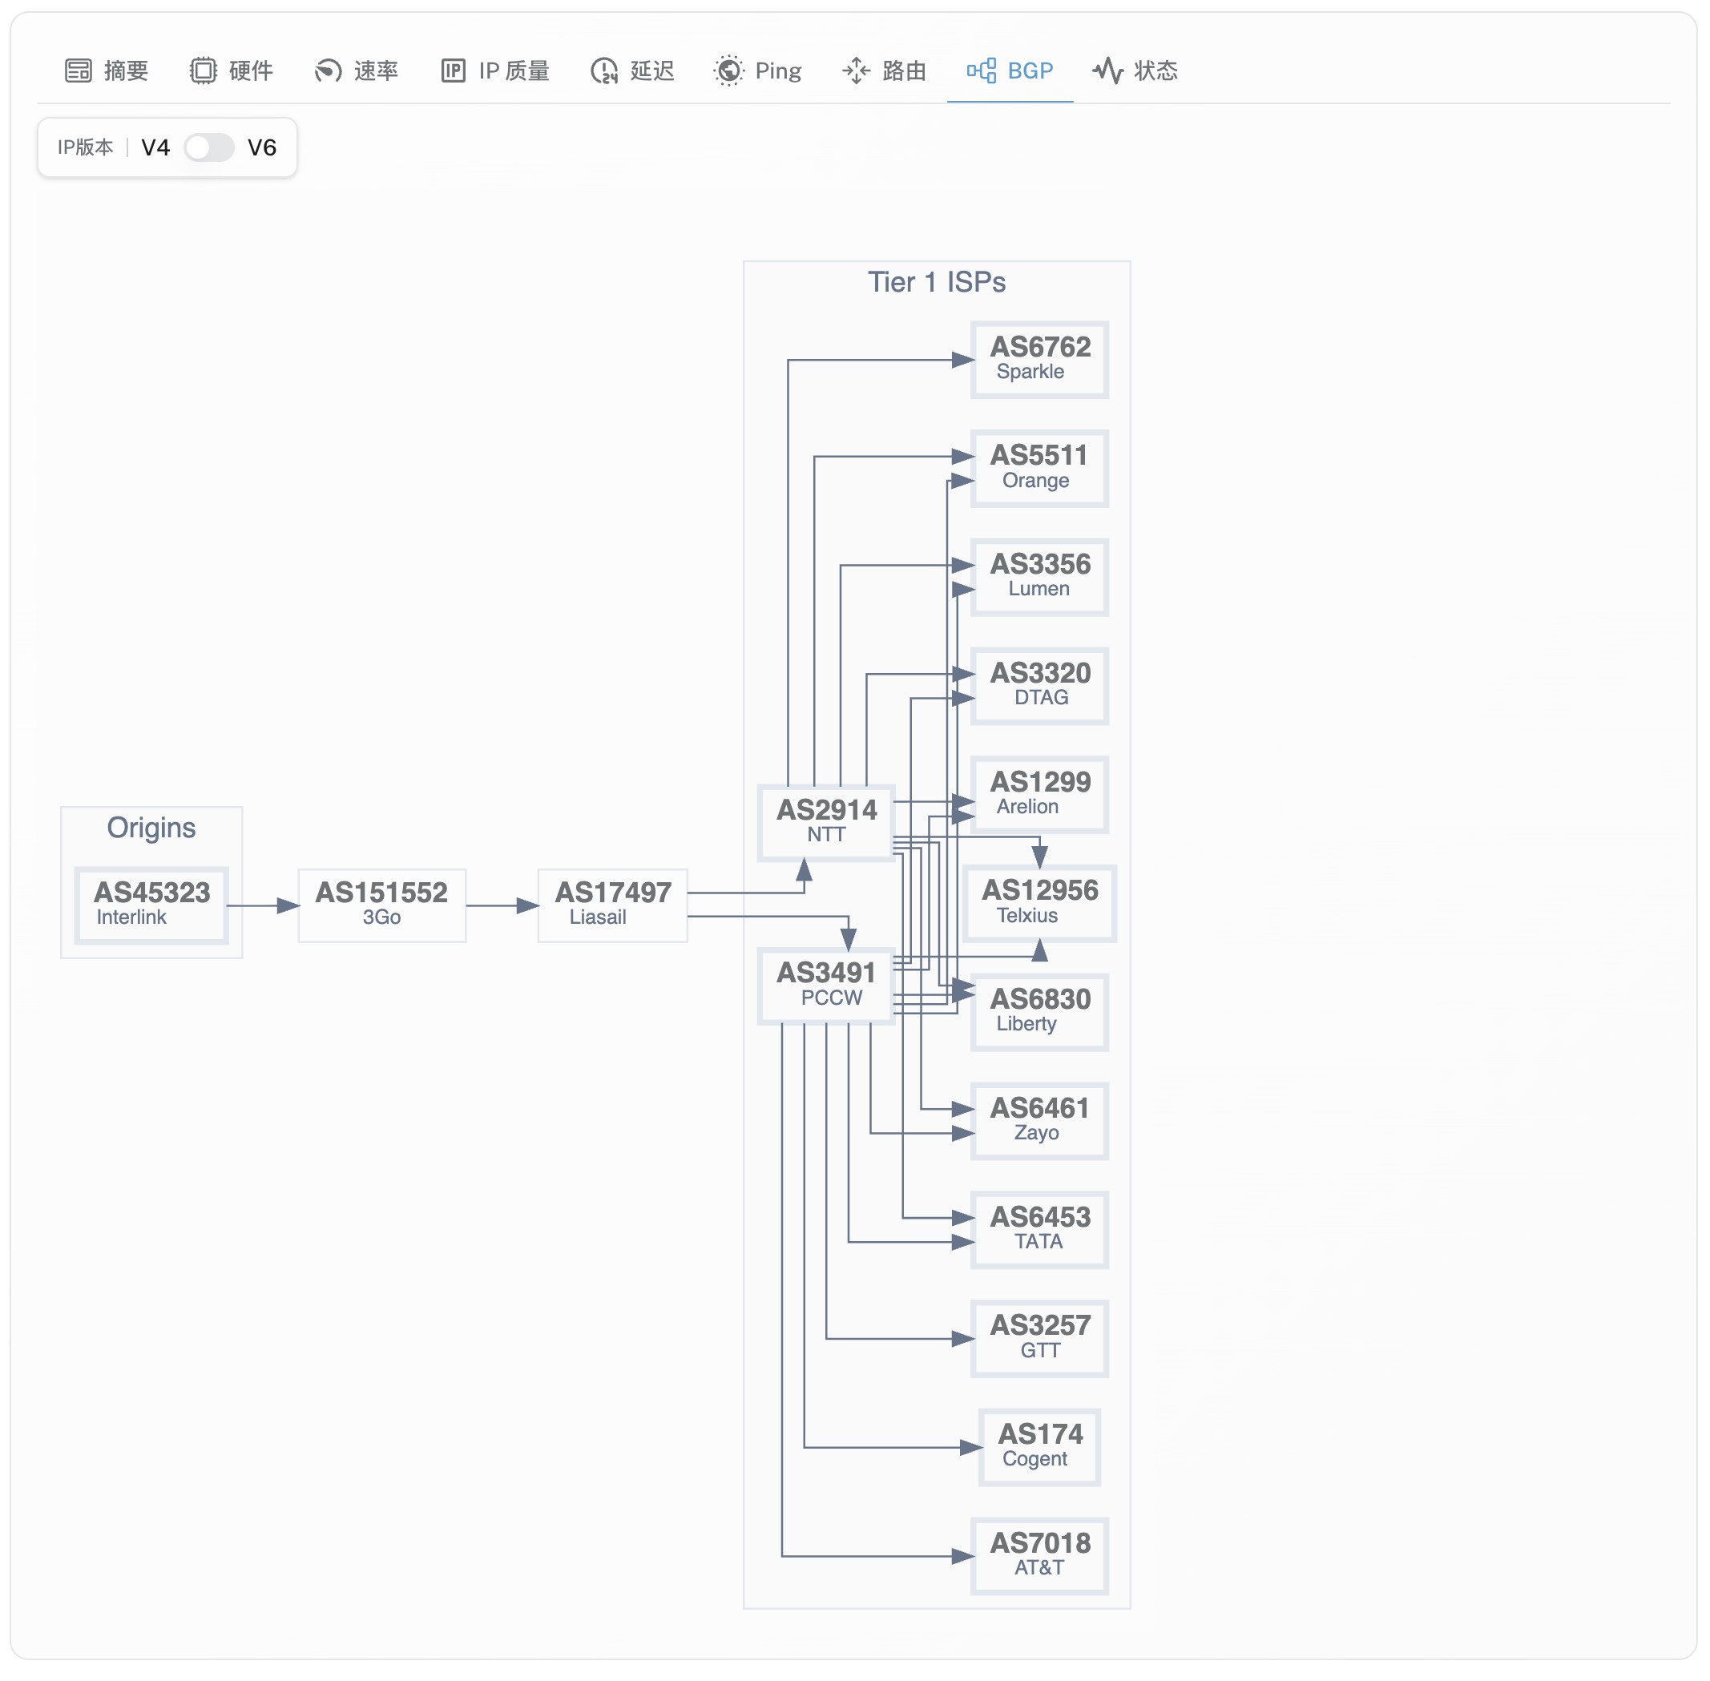Screen dimensions: 1710x1681
Task: Select the AS7018 AT&T node
Action: point(1040,1557)
